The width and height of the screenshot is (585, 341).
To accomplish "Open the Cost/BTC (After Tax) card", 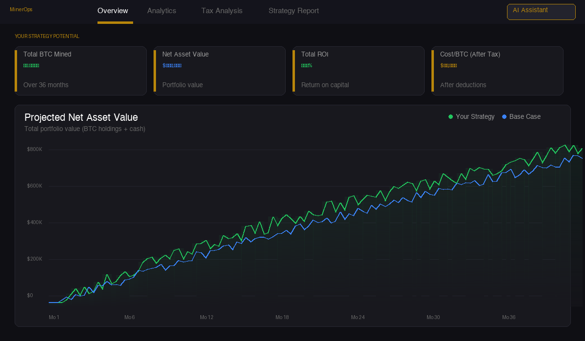I will pyautogui.click(x=497, y=71).
